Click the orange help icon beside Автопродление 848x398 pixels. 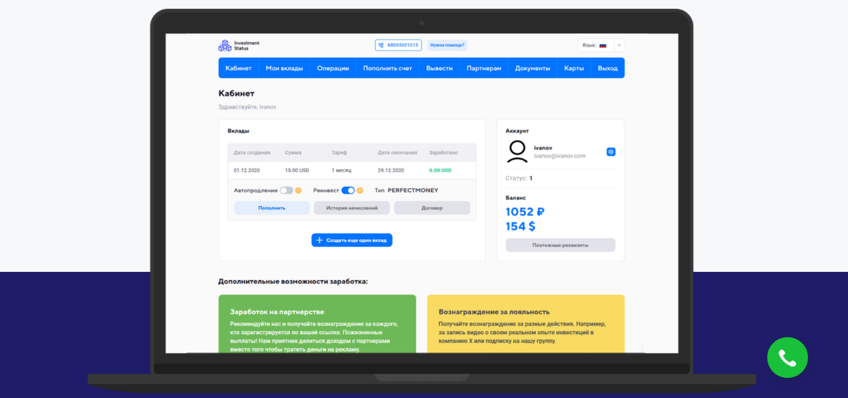point(297,190)
